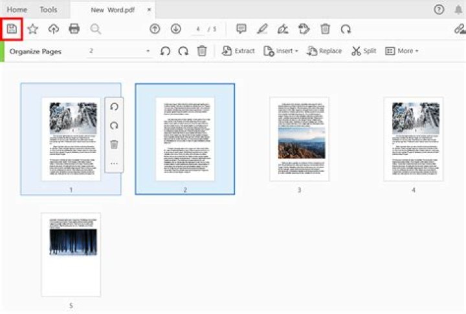Delete selected pages in Organize bar
Viewport: 466px width, 314px height.
(x=202, y=51)
